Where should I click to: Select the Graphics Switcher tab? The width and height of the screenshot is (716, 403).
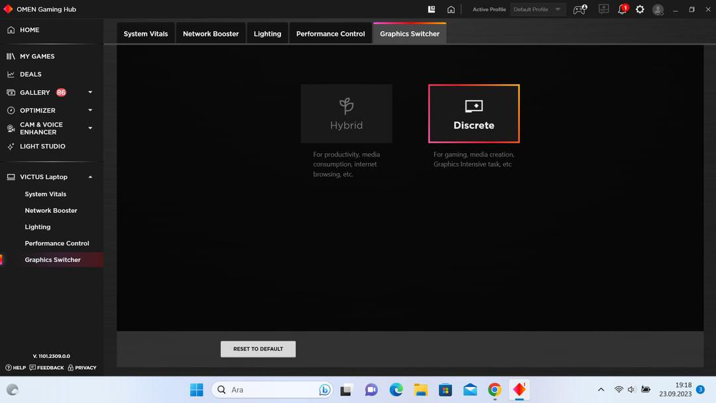410,33
